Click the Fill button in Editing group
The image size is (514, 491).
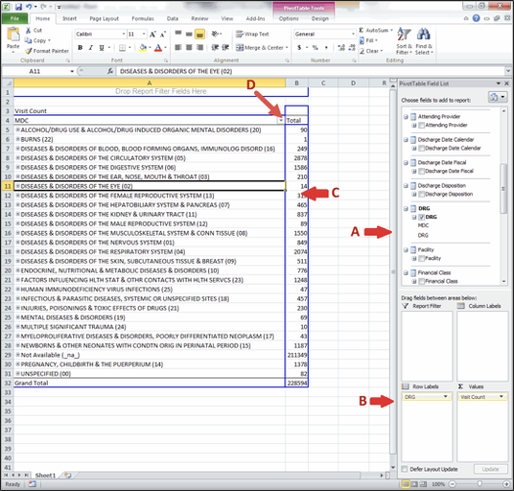pos(368,41)
